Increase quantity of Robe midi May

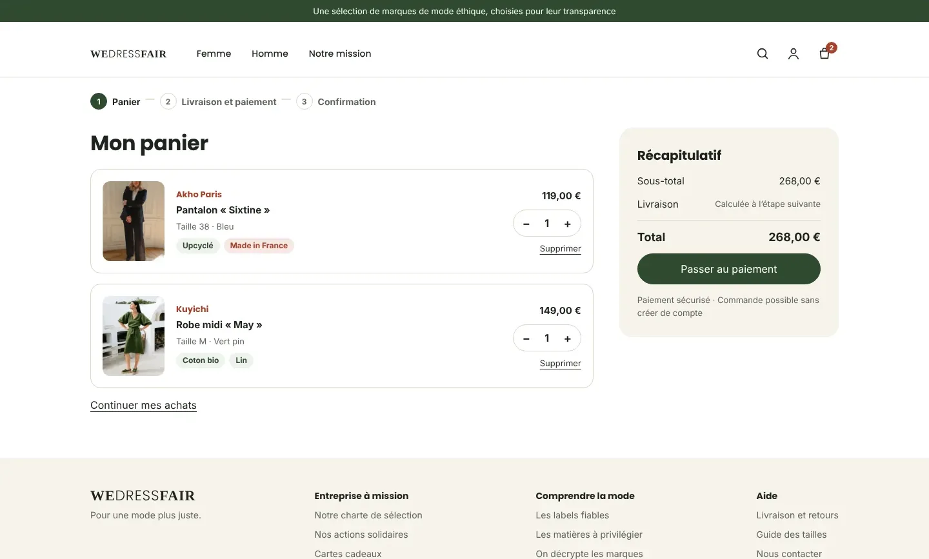click(x=568, y=338)
